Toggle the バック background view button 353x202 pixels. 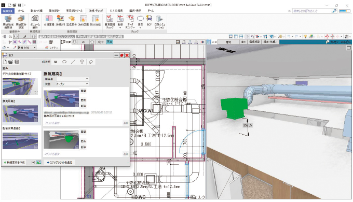pos(100,42)
